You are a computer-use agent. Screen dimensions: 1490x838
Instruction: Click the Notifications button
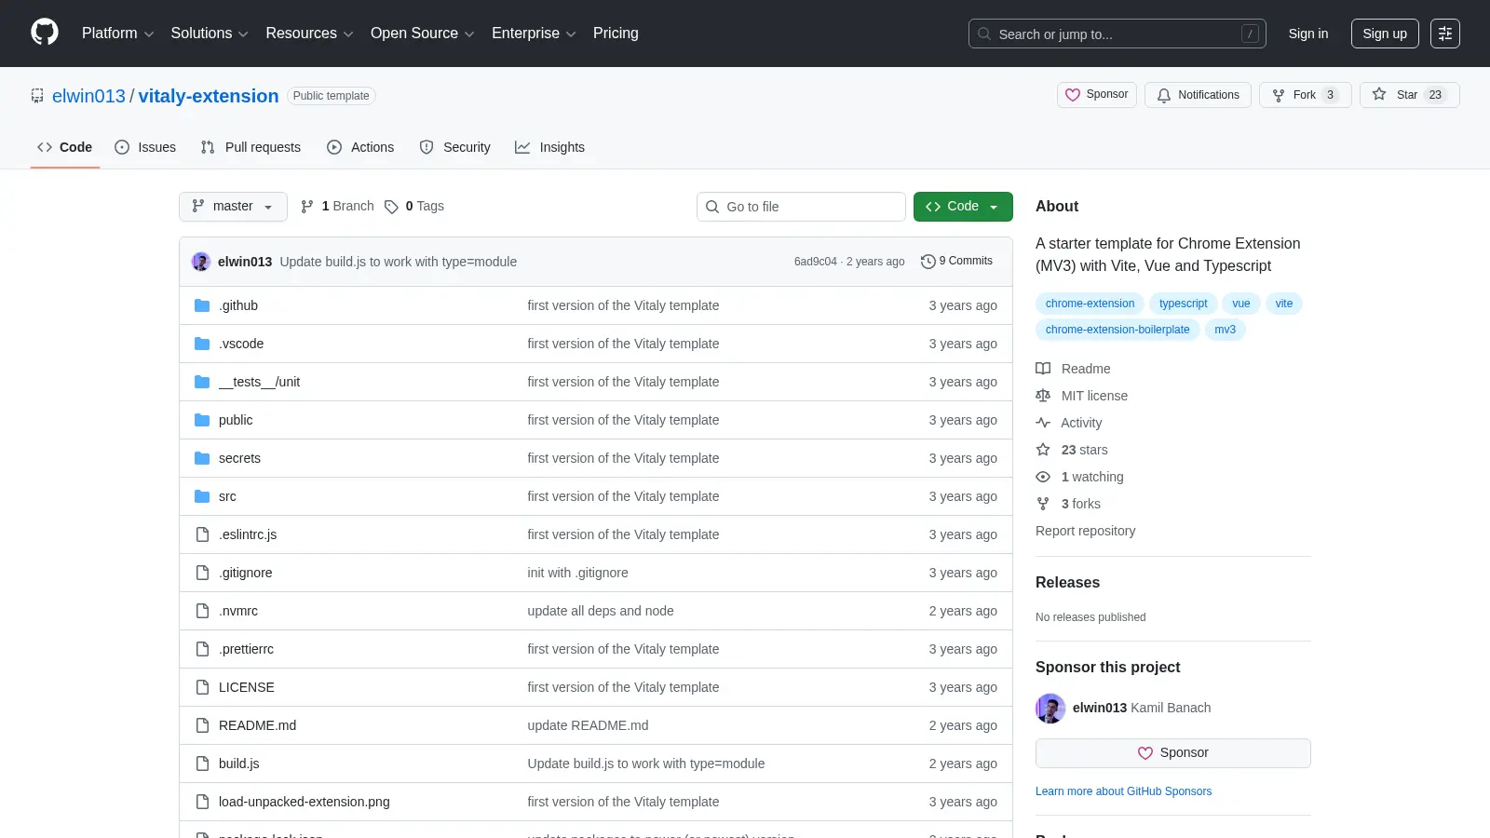pos(1198,95)
